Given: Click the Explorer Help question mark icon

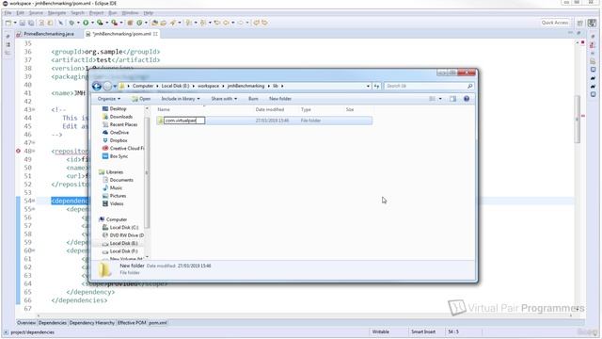Looking at the screenshot, I should 467,99.
